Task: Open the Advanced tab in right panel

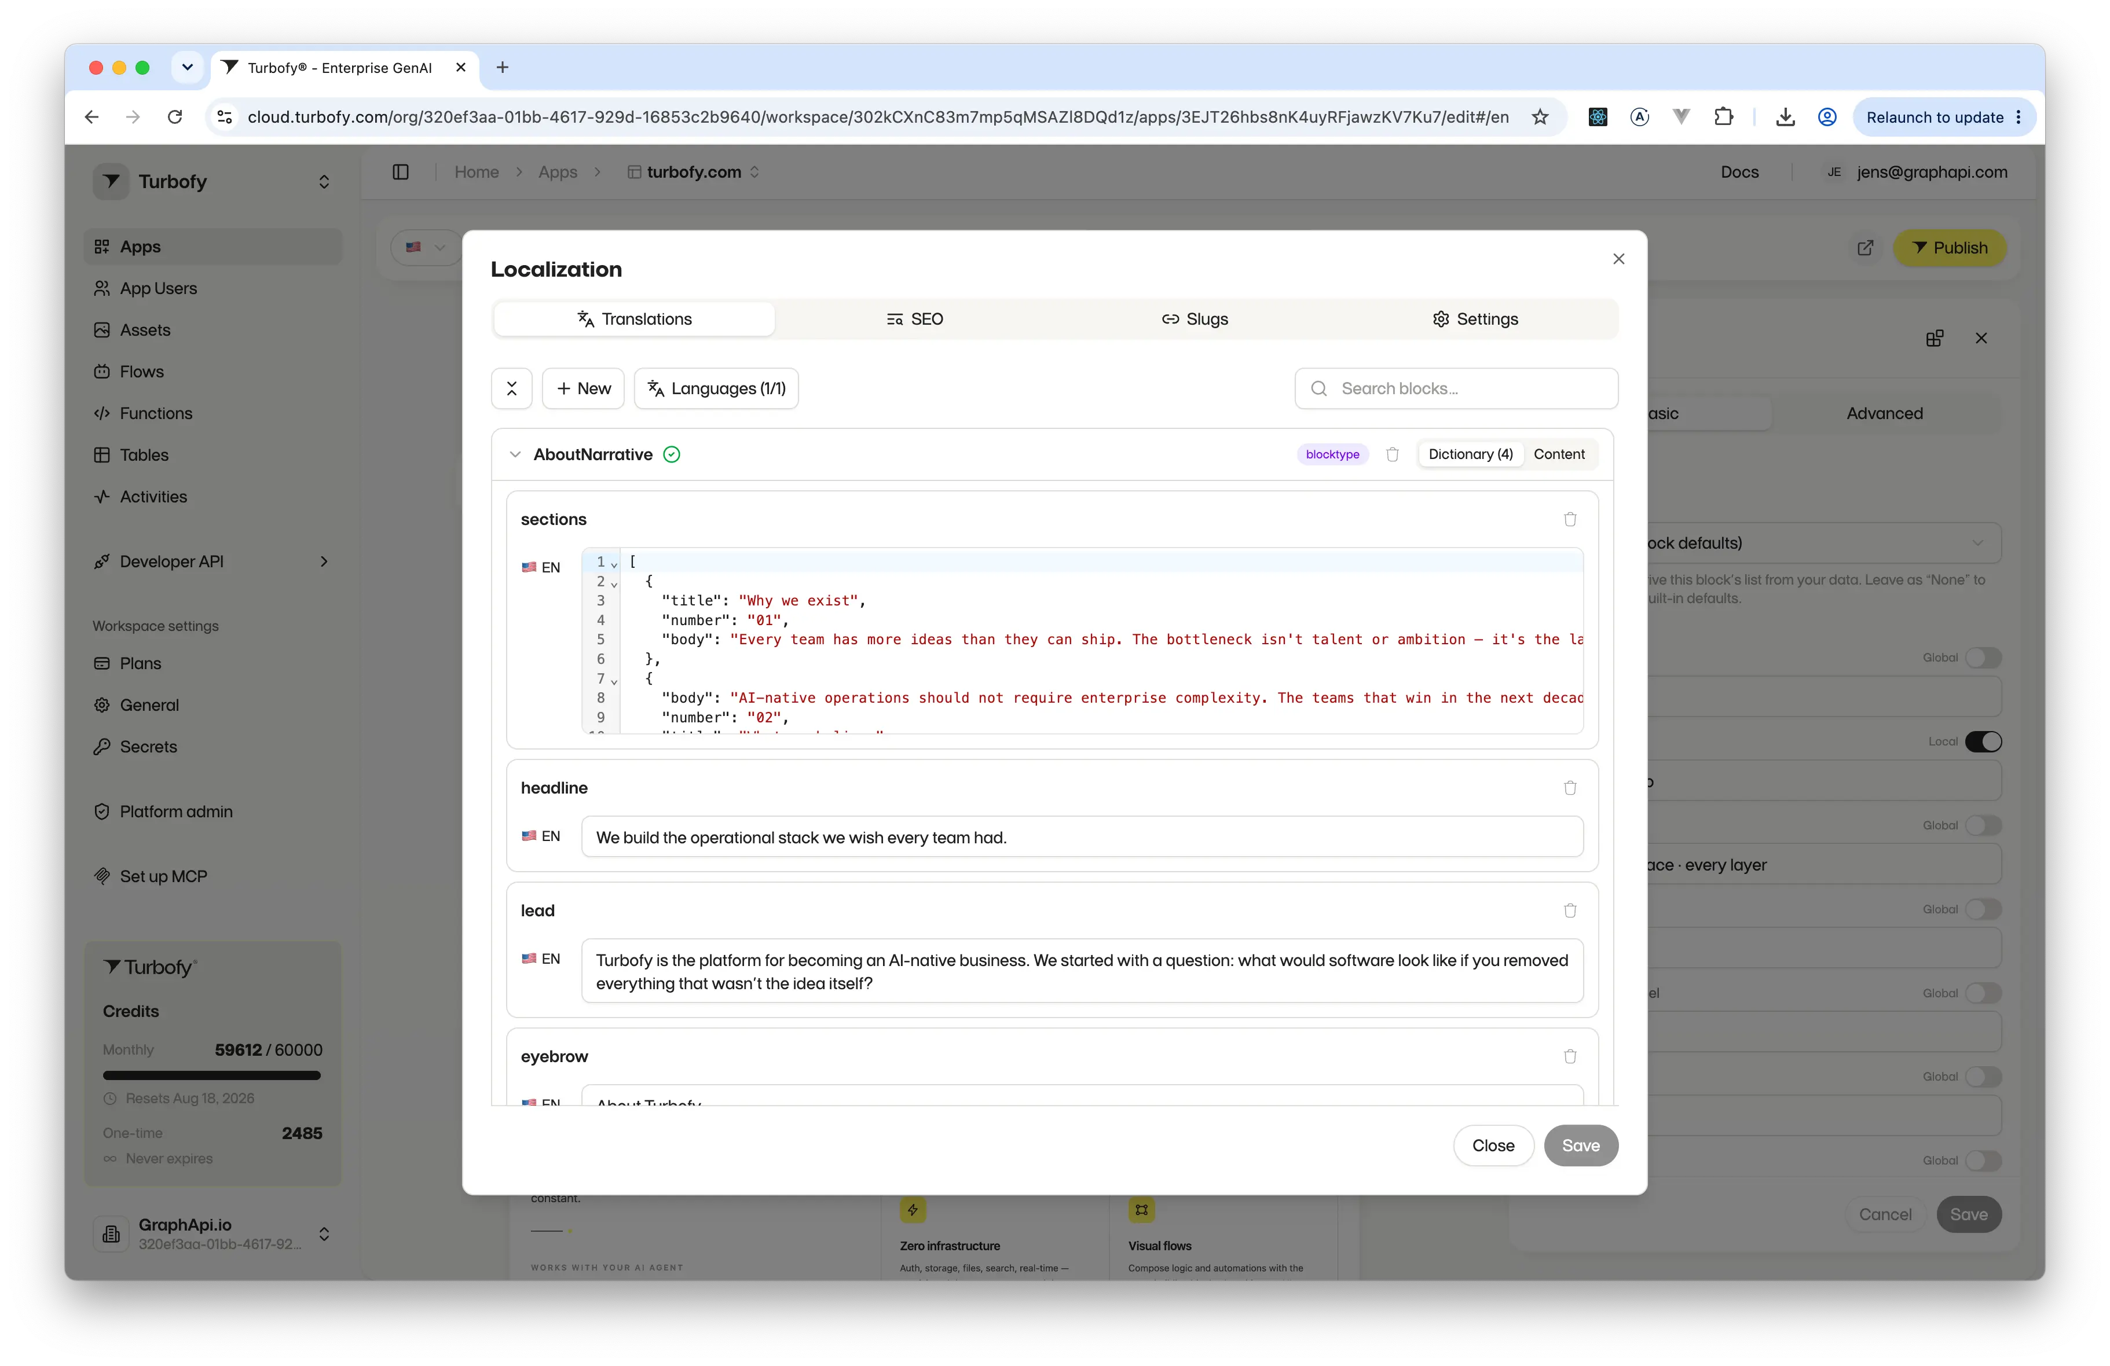Action: click(1885, 413)
